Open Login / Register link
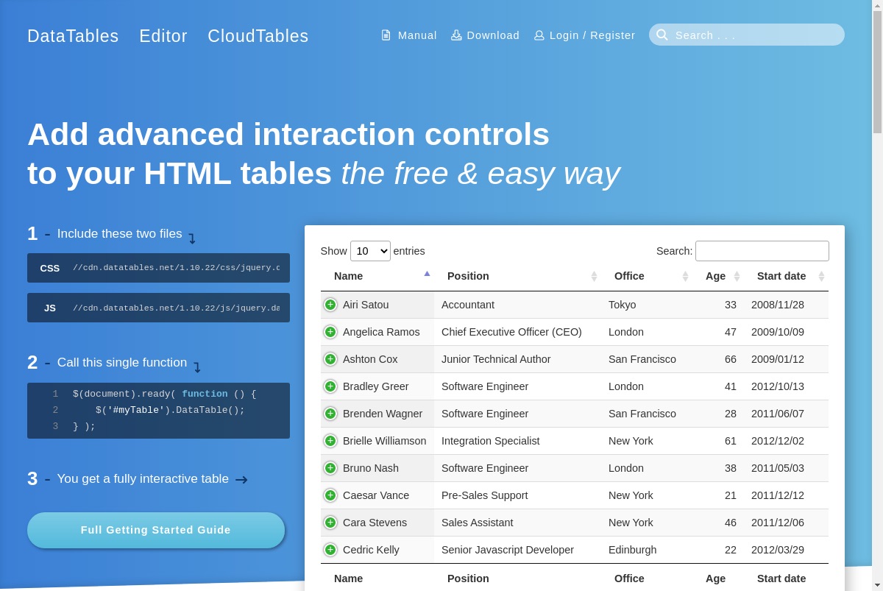Image resolution: width=883 pixels, height=591 pixels. pyautogui.click(x=585, y=35)
